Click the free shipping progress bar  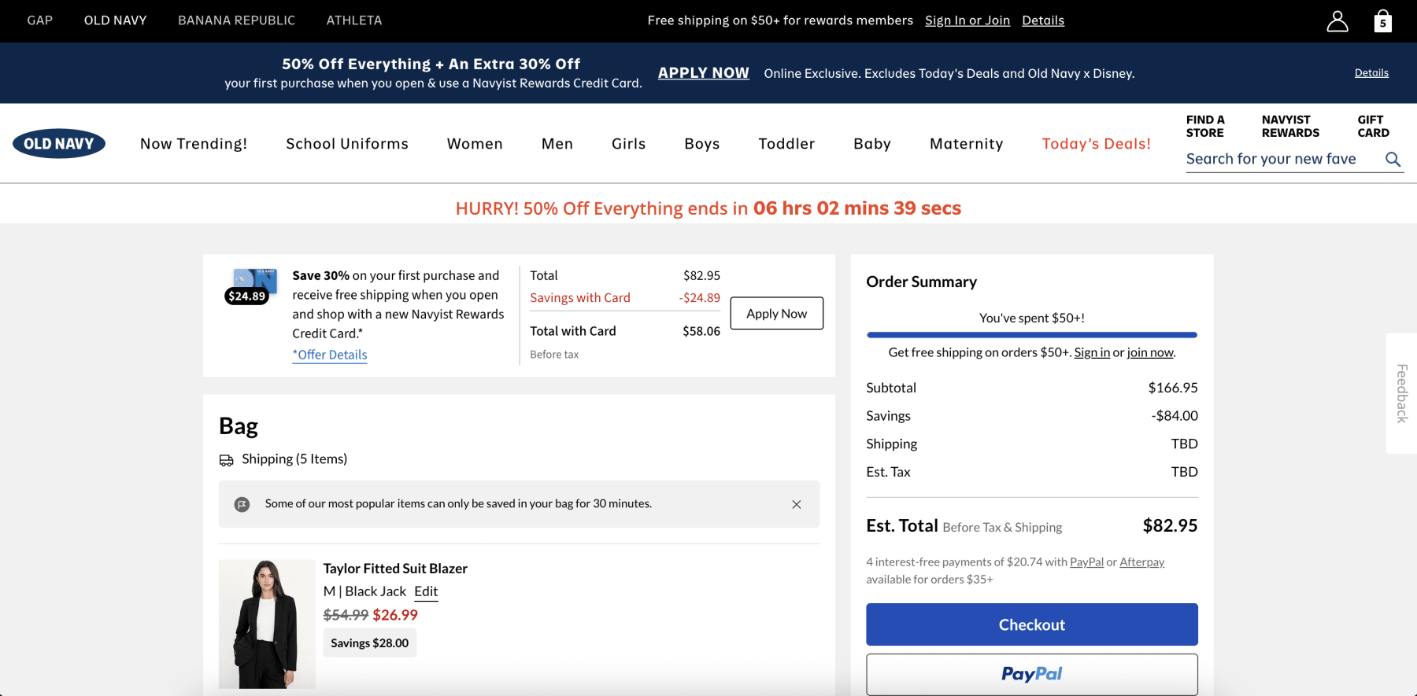1032,335
